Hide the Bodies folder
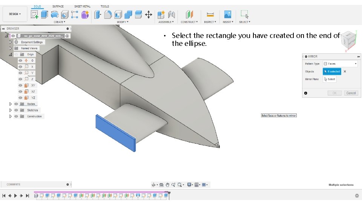The width and height of the screenshot is (362, 203). [x=16, y=104]
